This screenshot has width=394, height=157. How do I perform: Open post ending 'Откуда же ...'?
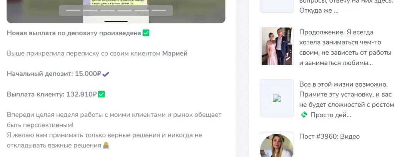tap(347, 6)
